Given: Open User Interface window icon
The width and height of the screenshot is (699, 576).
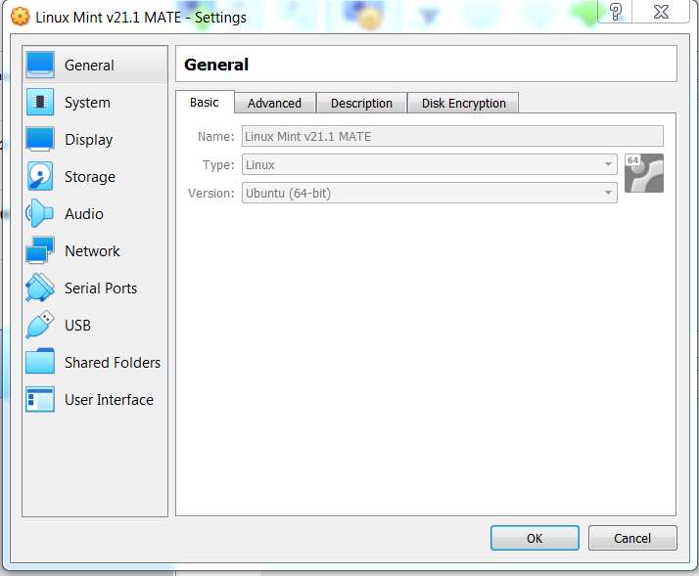Looking at the screenshot, I should coord(40,399).
